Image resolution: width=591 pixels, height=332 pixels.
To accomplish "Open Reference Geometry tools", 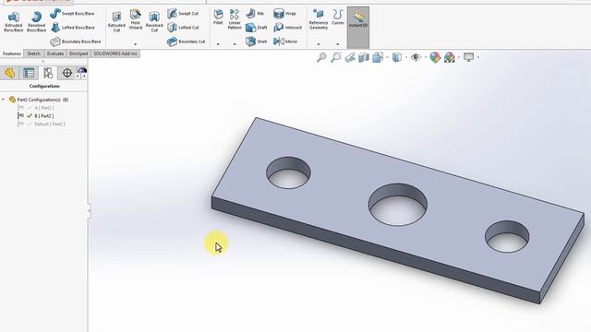I will tap(319, 19).
